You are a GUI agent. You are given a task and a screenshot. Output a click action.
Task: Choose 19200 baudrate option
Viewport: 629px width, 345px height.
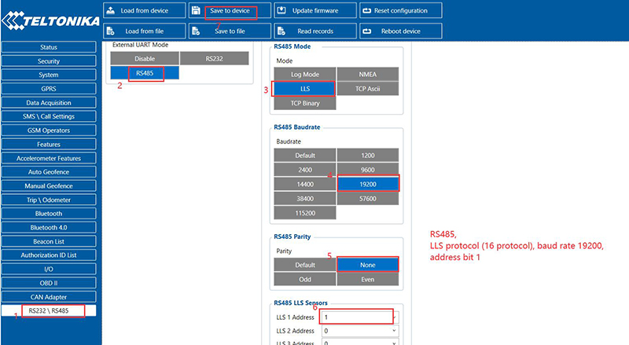pos(368,183)
